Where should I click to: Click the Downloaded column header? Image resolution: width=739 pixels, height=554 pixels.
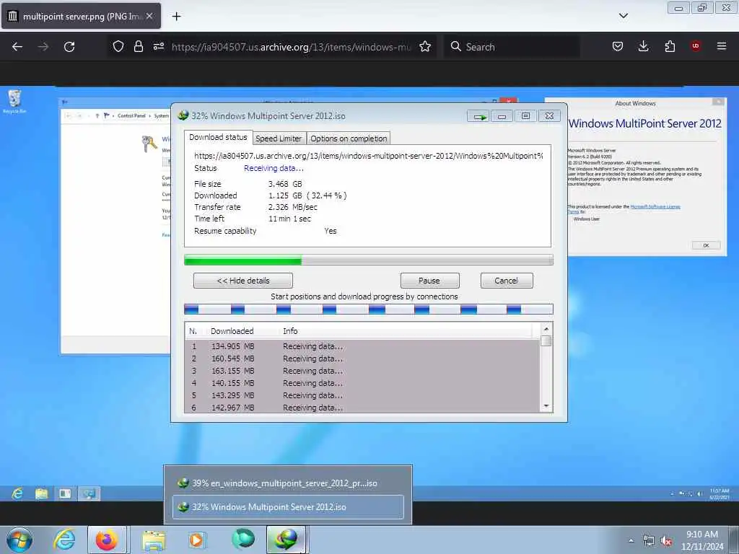pyautogui.click(x=232, y=331)
